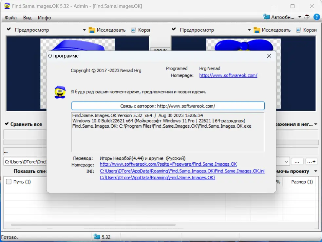The image size is (322, 242).
Task: Click the horizontal scrollbar in the results list
Action: (93, 225)
